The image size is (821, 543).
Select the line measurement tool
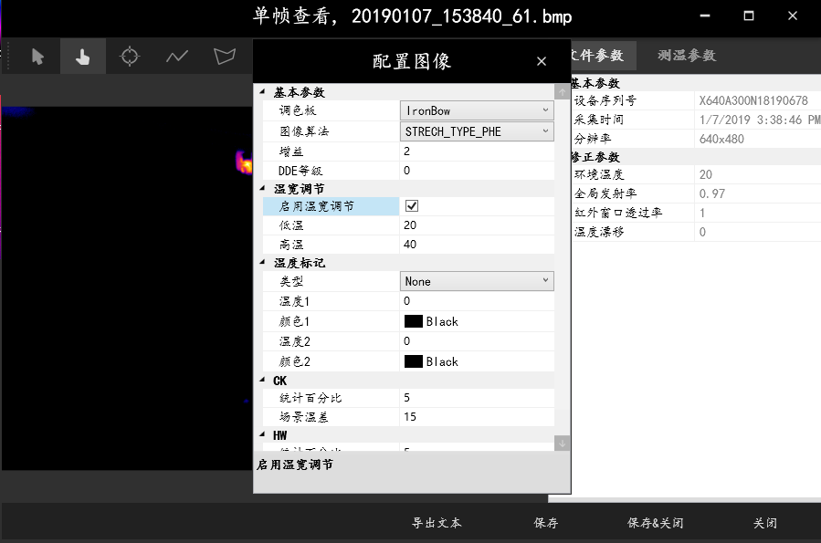[177, 56]
